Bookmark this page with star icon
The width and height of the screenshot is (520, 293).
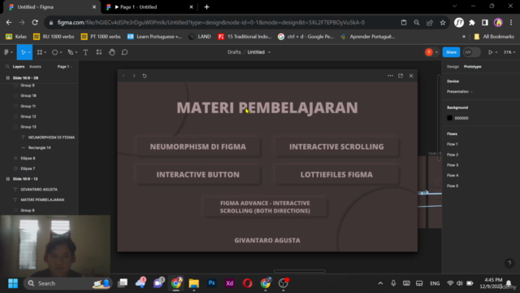(443, 23)
